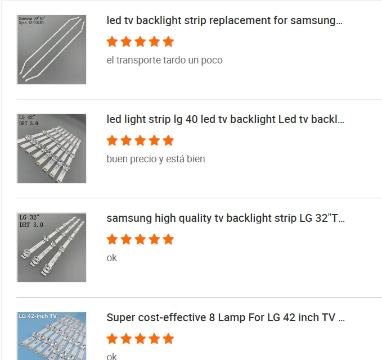
Task: Click review text "buen precio y está bien"
Action: pos(156,159)
